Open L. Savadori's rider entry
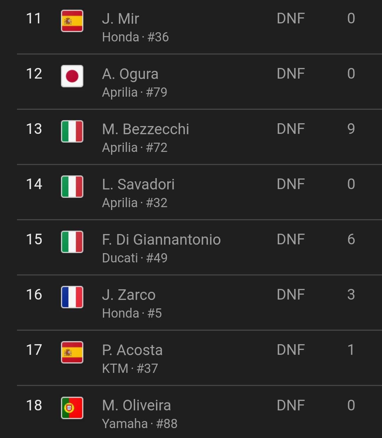 point(138,184)
